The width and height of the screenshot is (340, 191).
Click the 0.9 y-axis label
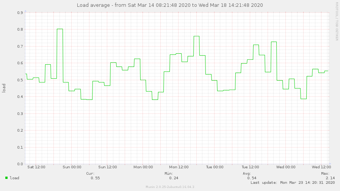20,13
